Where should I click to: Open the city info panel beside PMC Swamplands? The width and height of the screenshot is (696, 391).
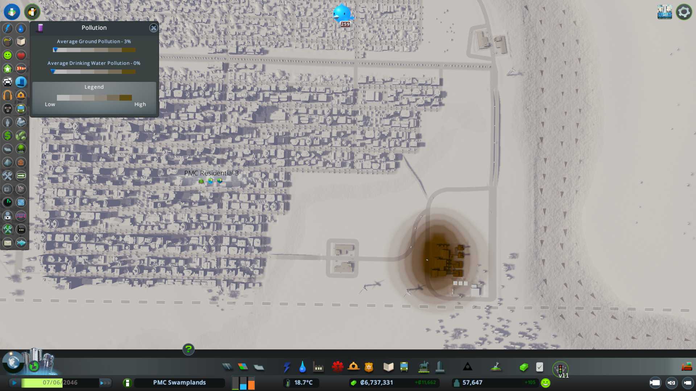point(127,383)
